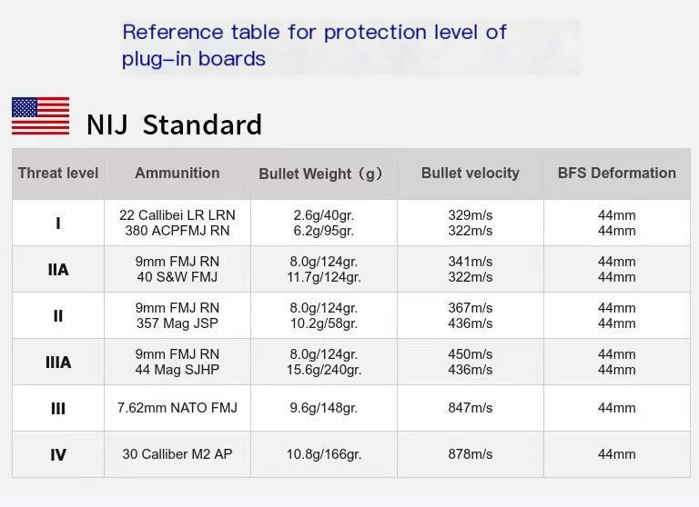Click the American flag icon
Screen dimensions: 699x507
click(41, 115)
